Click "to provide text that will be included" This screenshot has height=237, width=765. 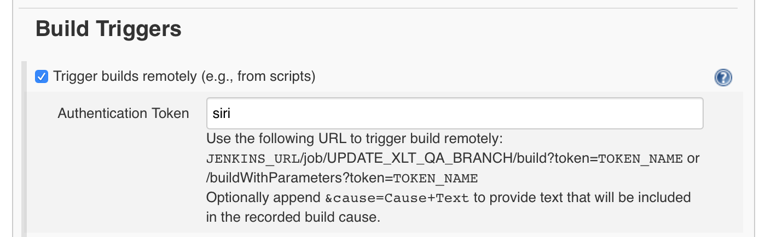[x=582, y=198]
